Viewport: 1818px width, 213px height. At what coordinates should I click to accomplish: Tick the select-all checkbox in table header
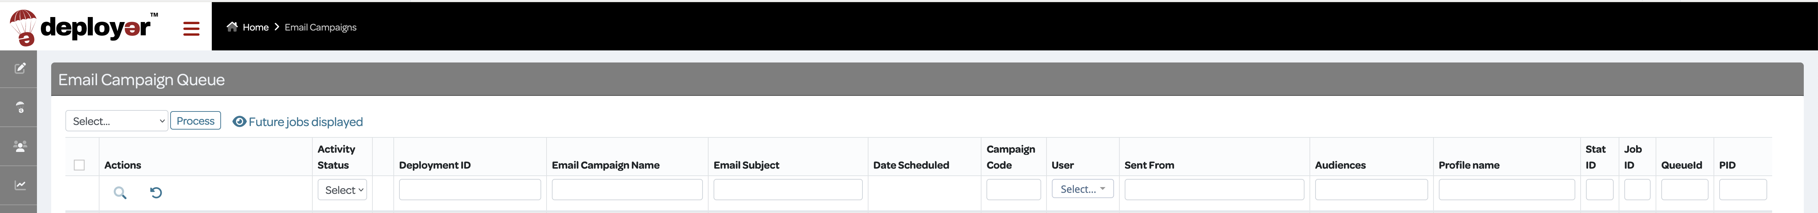click(x=79, y=165)
